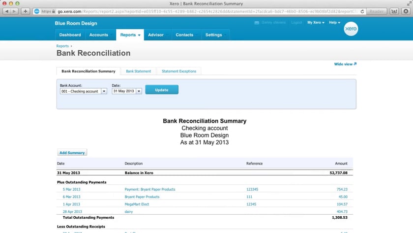Select the Bank Reconciliation Summary tab
Viewport: 413px width, 233px height.
(x=88, y=71)
